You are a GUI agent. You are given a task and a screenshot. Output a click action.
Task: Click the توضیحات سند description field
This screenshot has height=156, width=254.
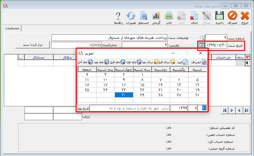[109, 38]
